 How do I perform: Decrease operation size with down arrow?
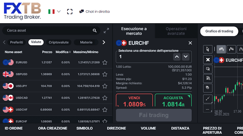186,57
